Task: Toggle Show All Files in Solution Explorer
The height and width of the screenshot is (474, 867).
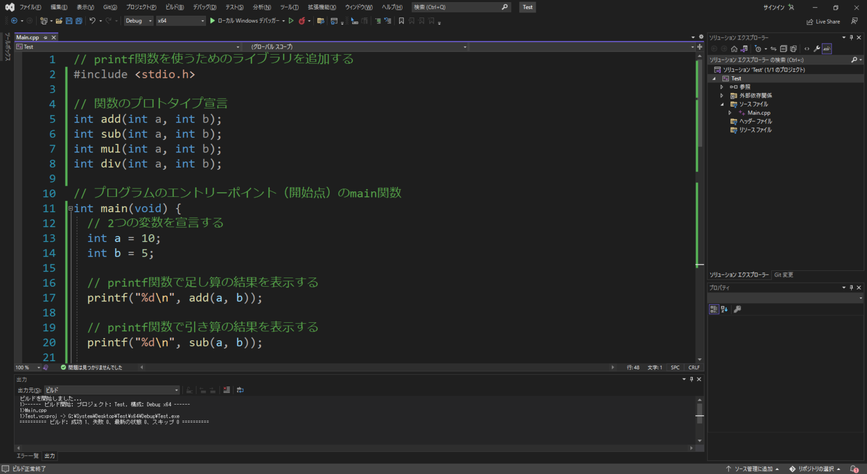Action: pos(793,49)
